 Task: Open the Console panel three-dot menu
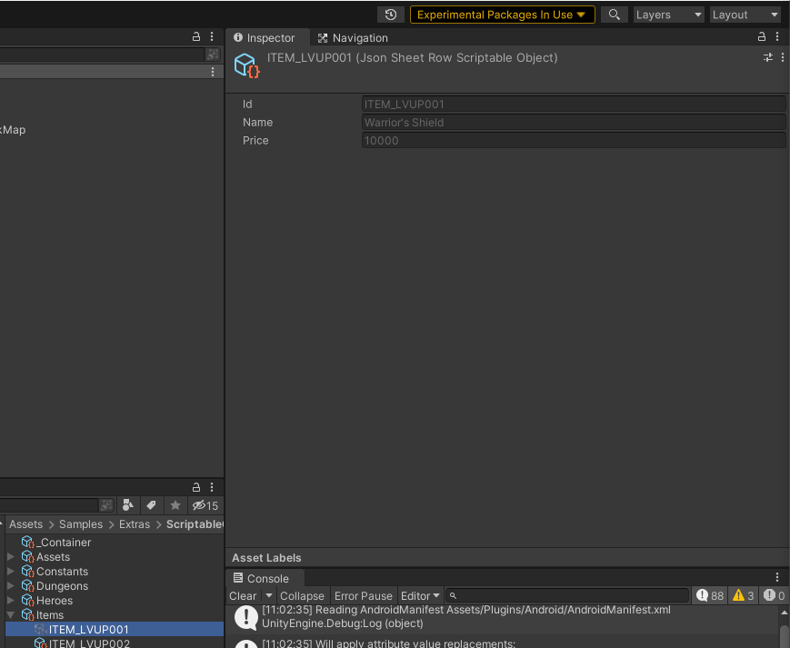point(777,578)
